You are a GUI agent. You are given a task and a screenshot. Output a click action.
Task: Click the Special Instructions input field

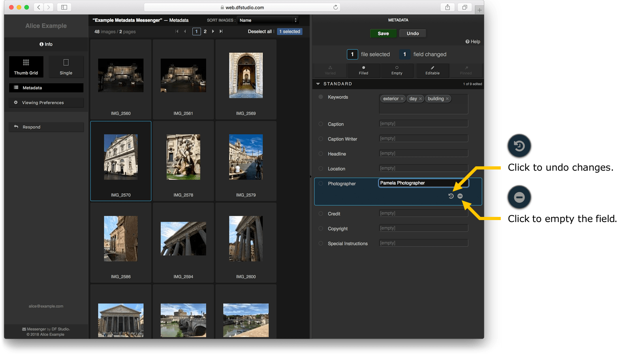pyautogui.click(x=423, y=243)
